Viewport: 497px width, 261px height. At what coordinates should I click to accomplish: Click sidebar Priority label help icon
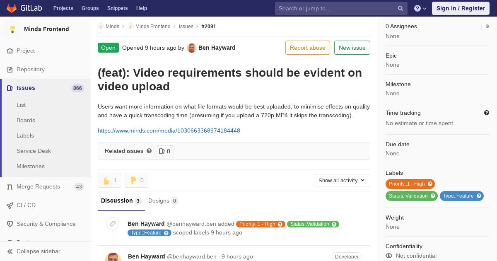[430, 184]
